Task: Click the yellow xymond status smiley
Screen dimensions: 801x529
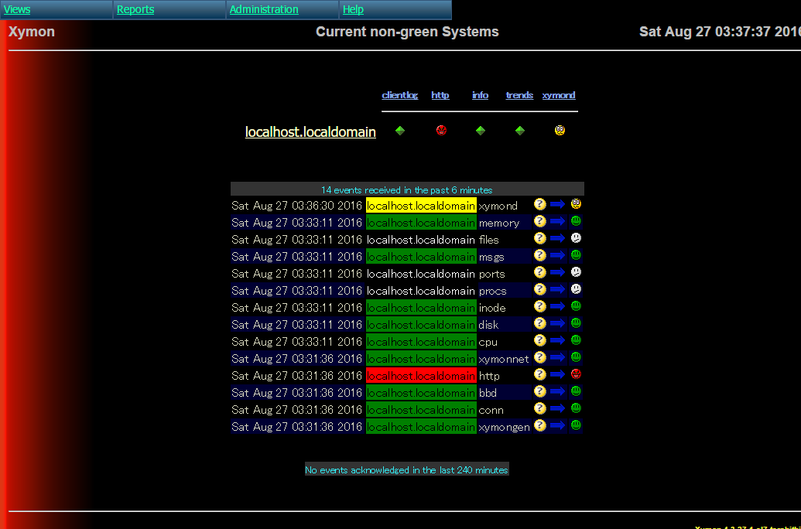Action: (x=559, y=131)
